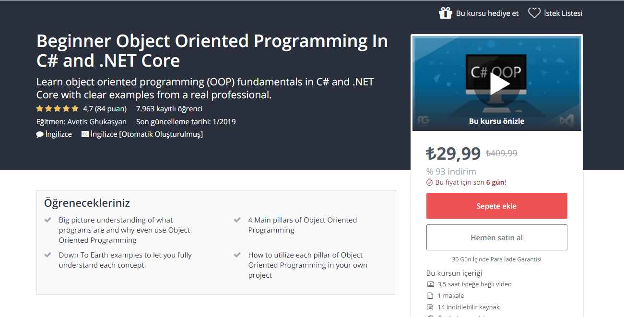Screen dimensions: 624x317
Task: Click the speech bubble language icon
Action: tap(40, 134)
